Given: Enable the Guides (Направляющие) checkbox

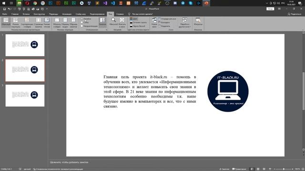Looking at the screenshot, I should click(82, 26).
